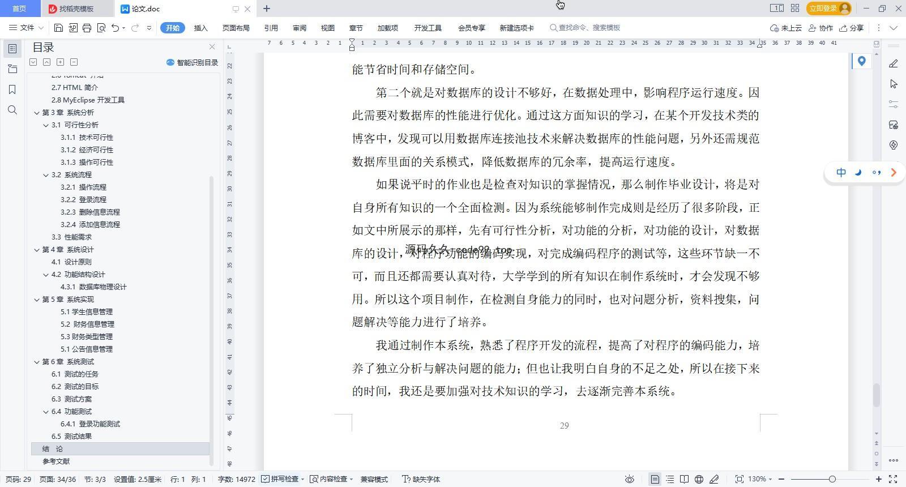Collapse the 第3章 系统分析 tree node
This screenshot has height=487, width=906.
pos(37,113)
